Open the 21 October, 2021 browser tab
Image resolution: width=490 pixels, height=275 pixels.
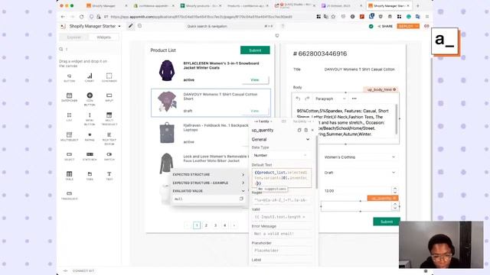coord(341,5)
